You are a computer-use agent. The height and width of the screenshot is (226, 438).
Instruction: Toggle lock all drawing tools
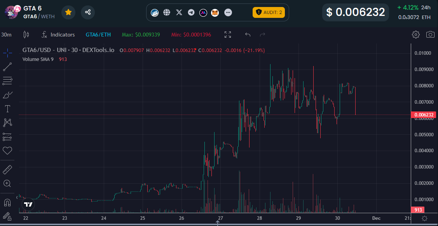point(7,216)
